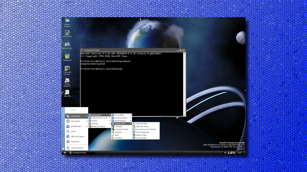Expand the Communications submenu

pos(122,118)
